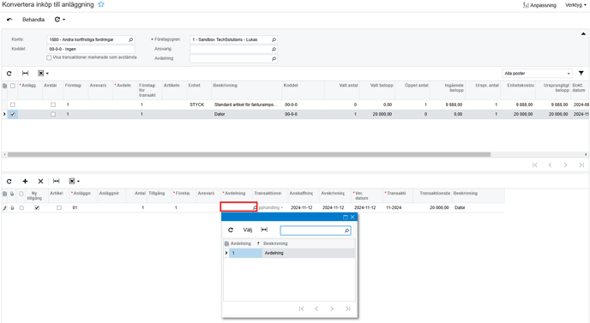
Task: Click the attachment paperclip on the 01 row
Action: click(x=12, y=207)
